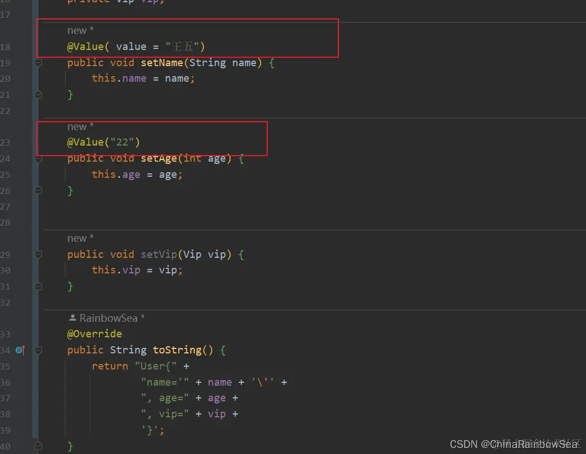
Task: Click fold end marker after setAge body
Action: [38, 191]
